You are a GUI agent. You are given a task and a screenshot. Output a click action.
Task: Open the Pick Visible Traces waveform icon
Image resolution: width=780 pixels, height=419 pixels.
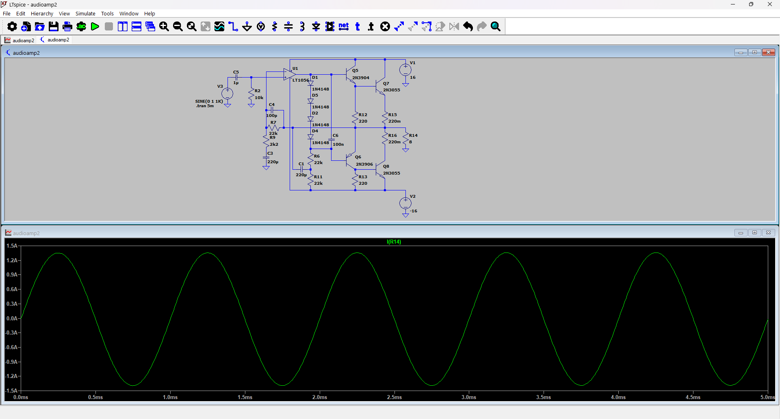[x=219, y=26]
